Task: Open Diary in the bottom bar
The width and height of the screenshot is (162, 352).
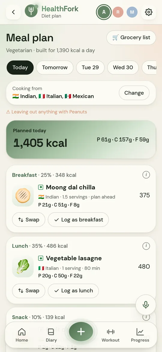Action: click(51, 335)
